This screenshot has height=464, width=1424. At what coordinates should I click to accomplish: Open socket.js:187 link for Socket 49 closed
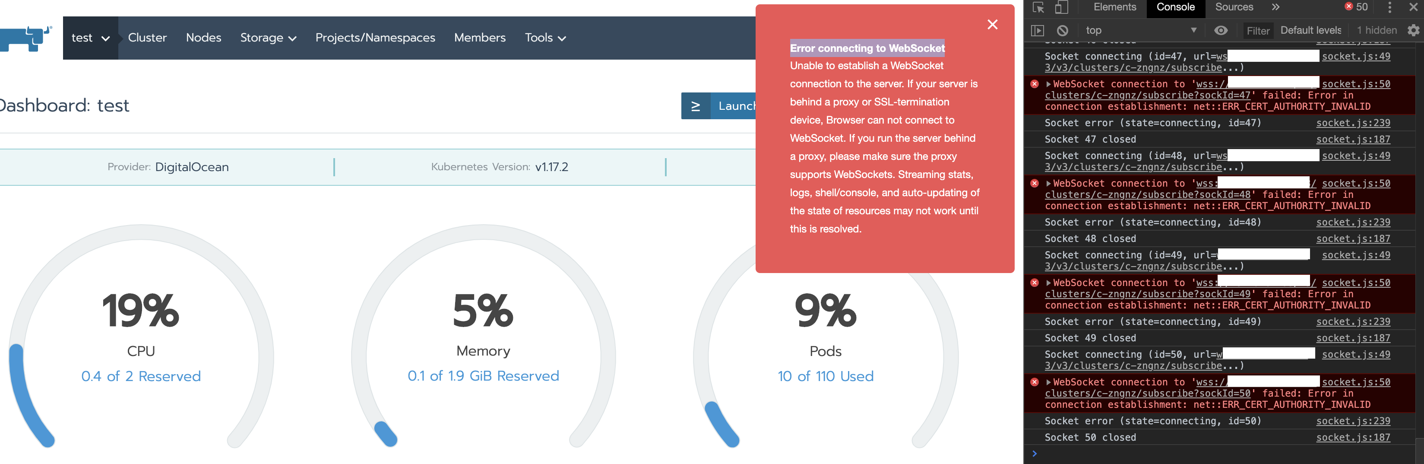coord(1353,338)
